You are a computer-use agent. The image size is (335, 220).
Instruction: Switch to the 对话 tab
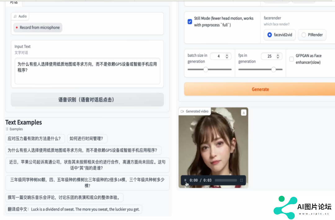coord(14,2)
